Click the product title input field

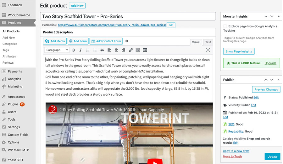coord(128,16)
